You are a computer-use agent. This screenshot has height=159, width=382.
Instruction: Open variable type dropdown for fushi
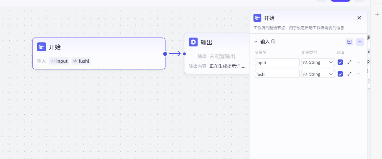318,74
